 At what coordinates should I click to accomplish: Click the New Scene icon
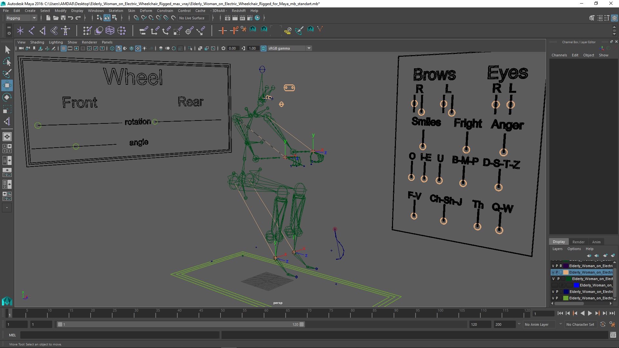click(48, 18)
